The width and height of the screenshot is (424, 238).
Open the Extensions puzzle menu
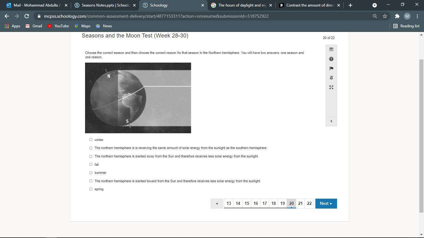(x=397, y=16)
